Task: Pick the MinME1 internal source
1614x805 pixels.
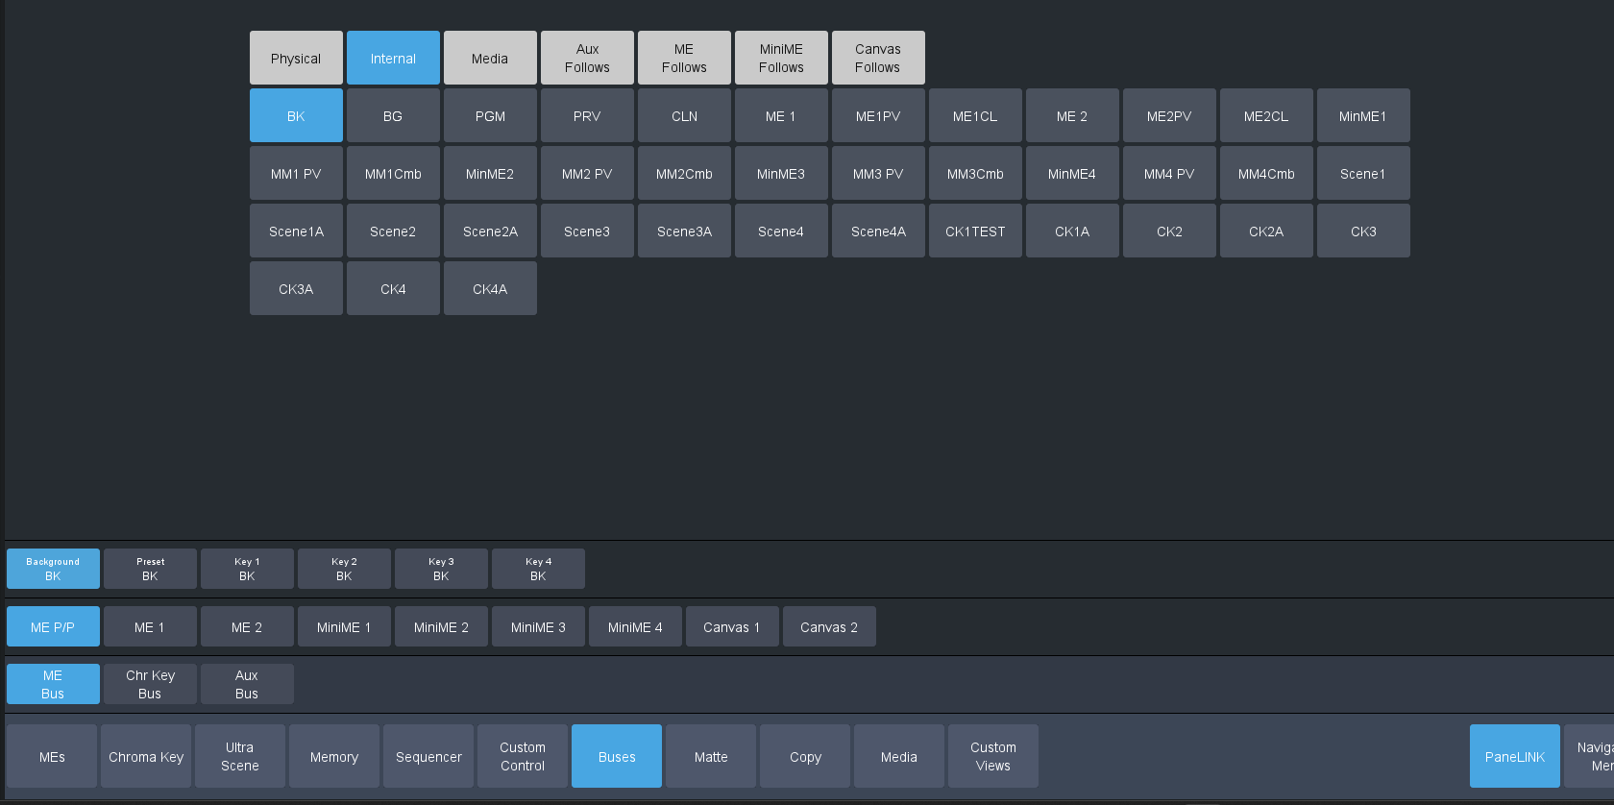Action: point(1362,115)
